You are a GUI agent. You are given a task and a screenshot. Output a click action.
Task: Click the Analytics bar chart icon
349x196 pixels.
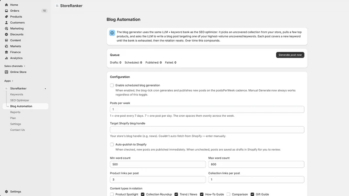coord(7,58)
